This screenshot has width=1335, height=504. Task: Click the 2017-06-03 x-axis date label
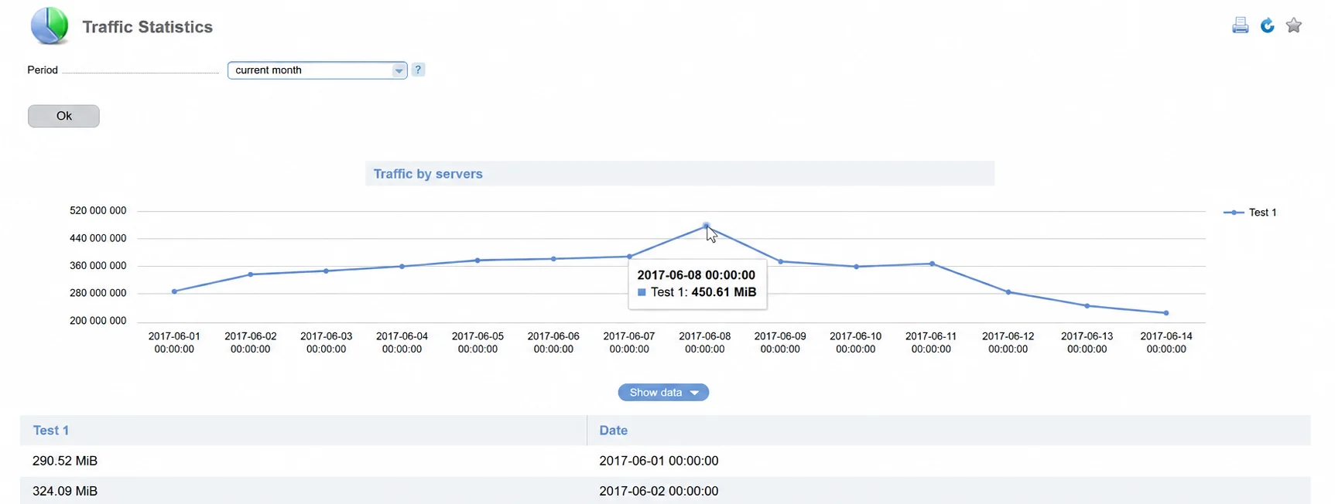pos(326,342)
